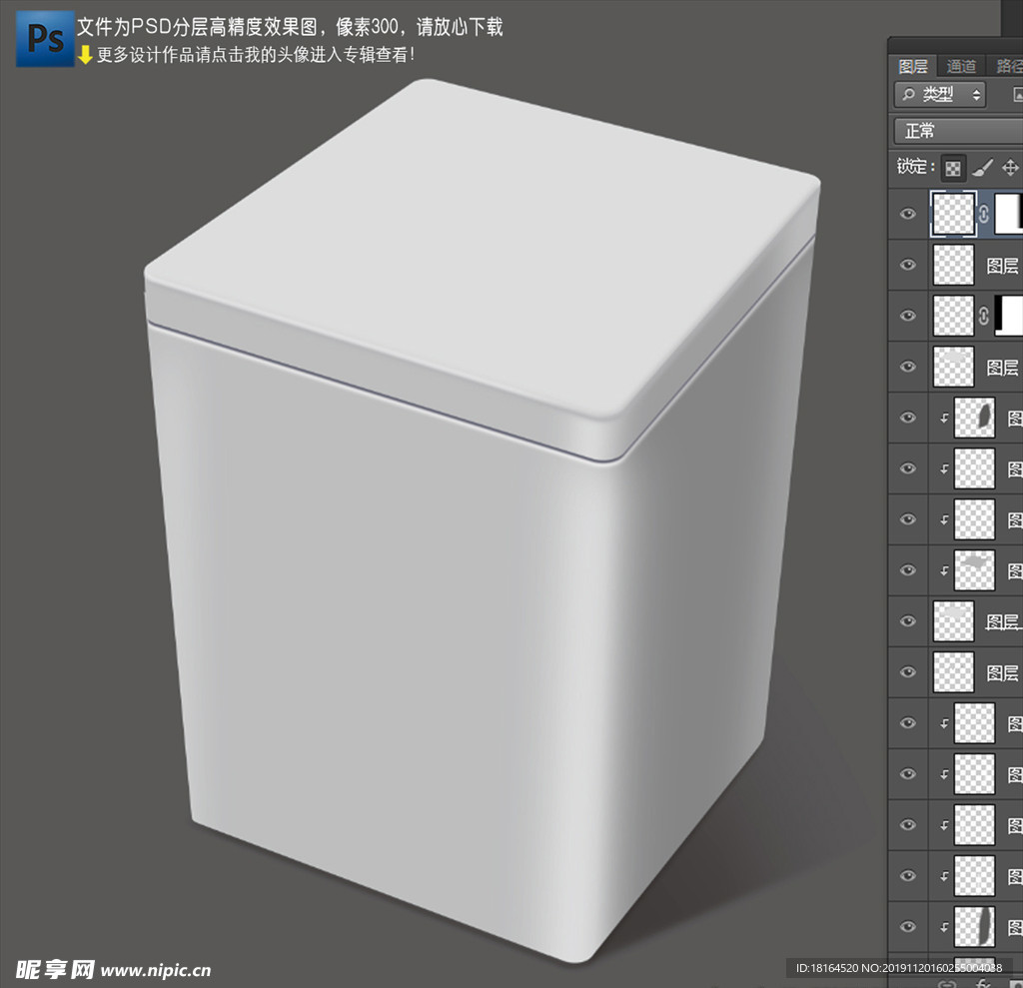Open the www.nipic.cn link
The width and height of the screenshot is (1023, 988).
click(157, 969)
